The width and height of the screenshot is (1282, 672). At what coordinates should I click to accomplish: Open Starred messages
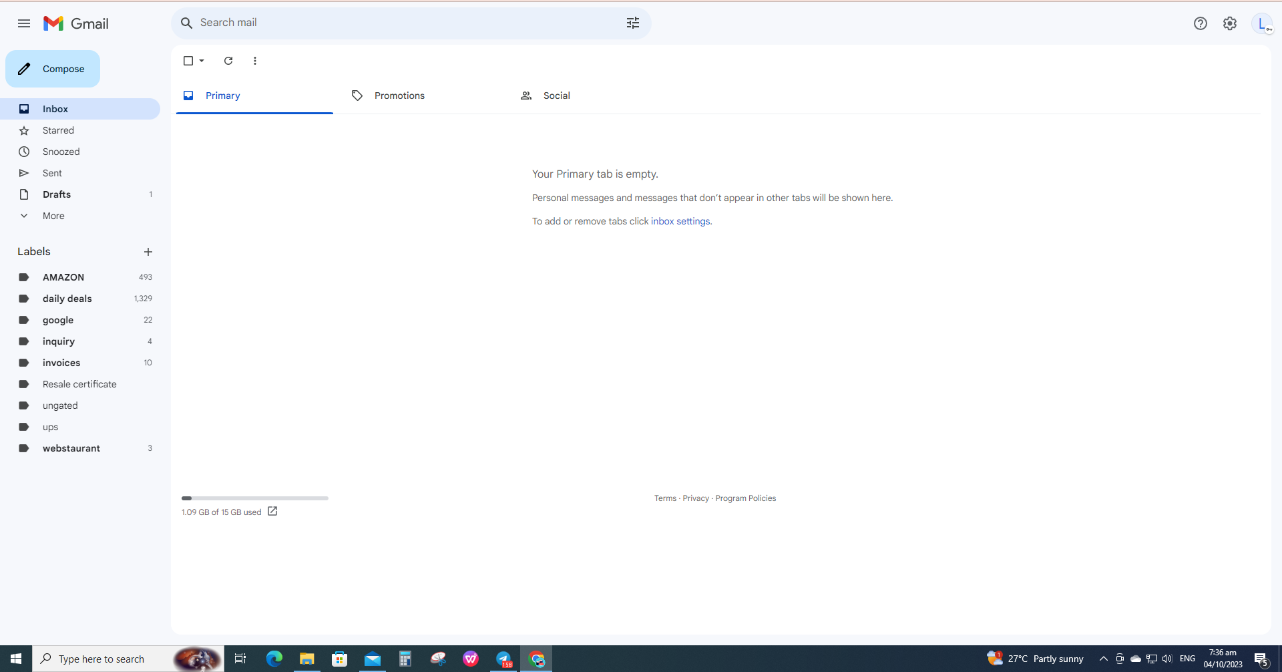[x=80, y=130]
